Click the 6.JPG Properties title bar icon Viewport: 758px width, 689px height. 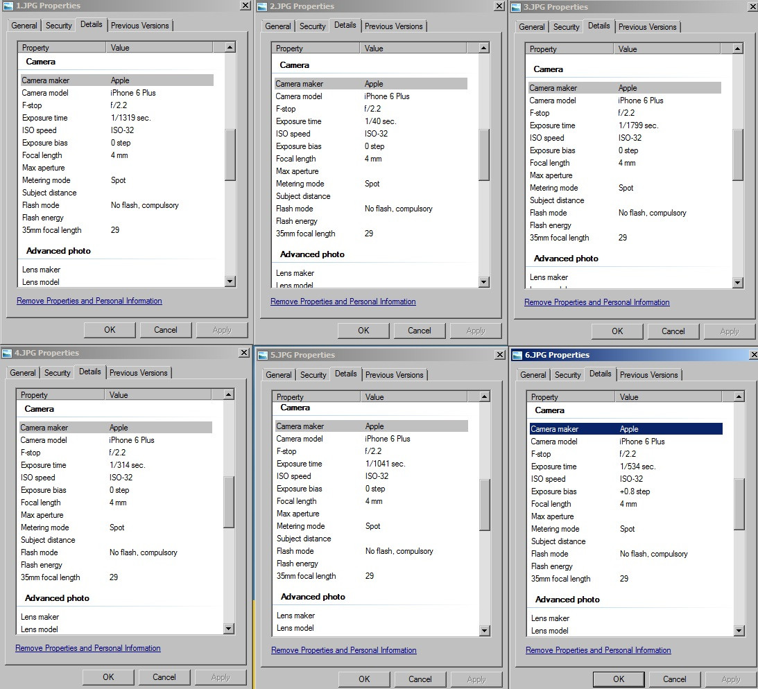(517, 355)
